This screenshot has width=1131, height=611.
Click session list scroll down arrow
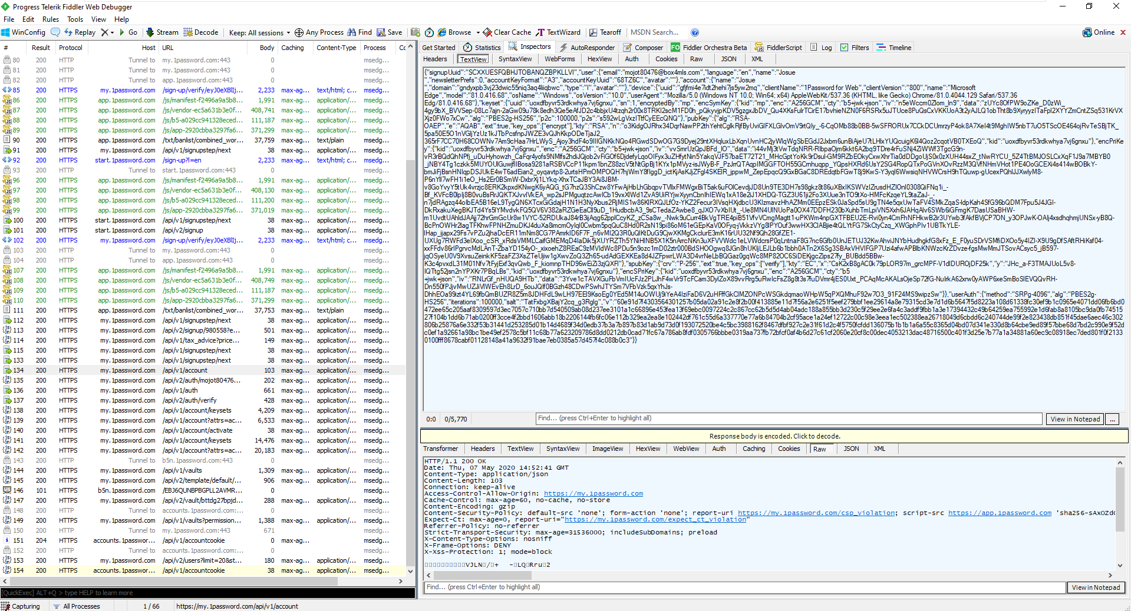[x=411, y=571]
